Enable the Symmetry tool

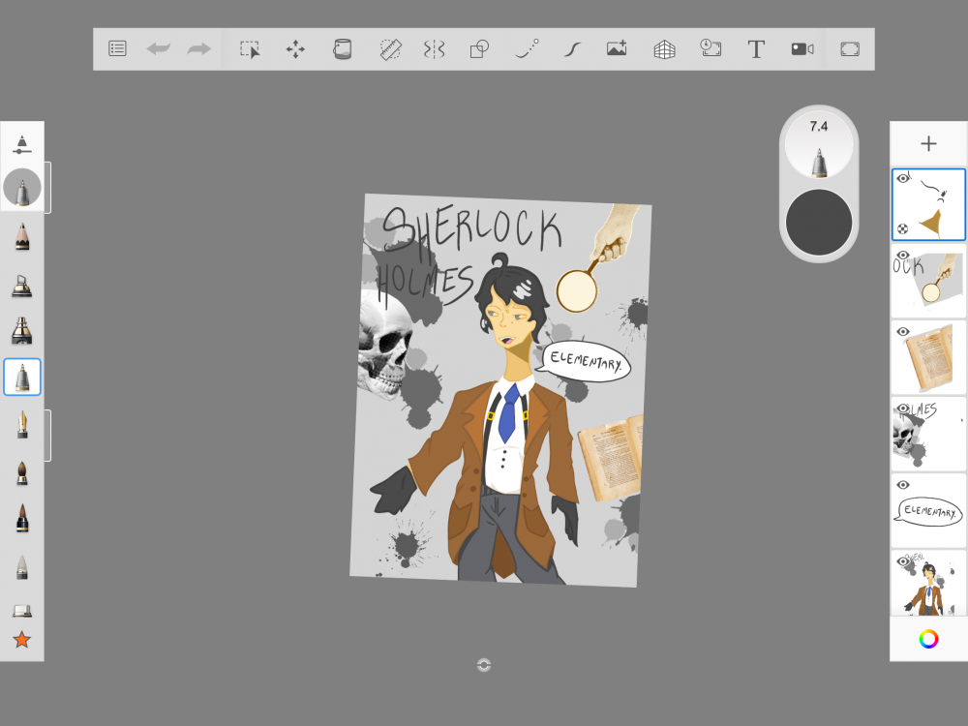tap(434, 48)
